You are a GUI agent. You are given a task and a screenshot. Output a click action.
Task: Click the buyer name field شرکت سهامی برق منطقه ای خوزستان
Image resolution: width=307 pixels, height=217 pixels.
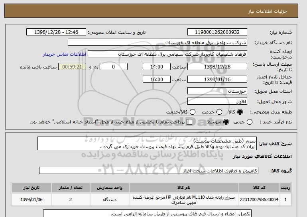[157, 43]
